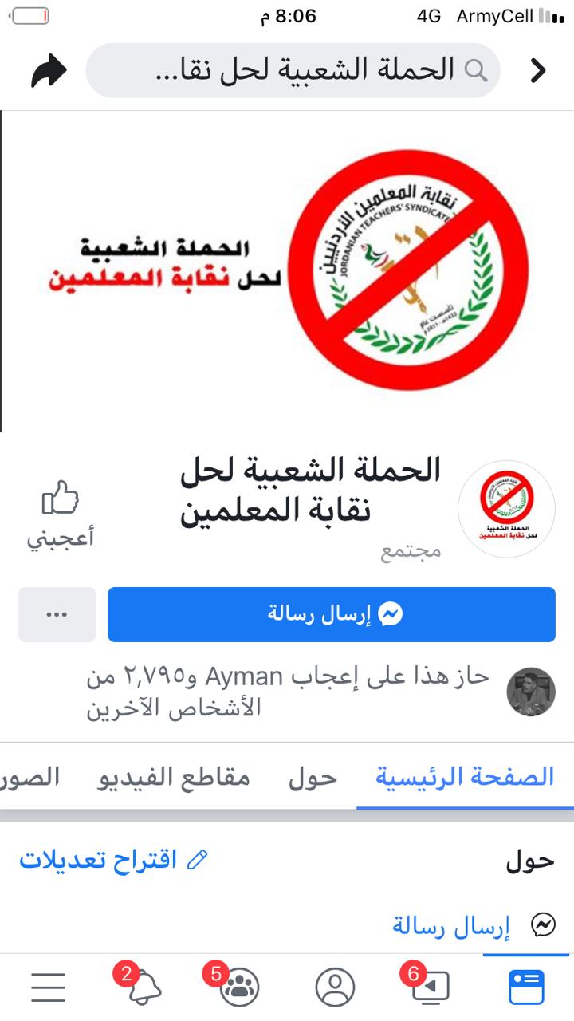This screenshot has height=1021, width=574.
Task: Open the Watch video icon
Action: (x=430, y=987)
